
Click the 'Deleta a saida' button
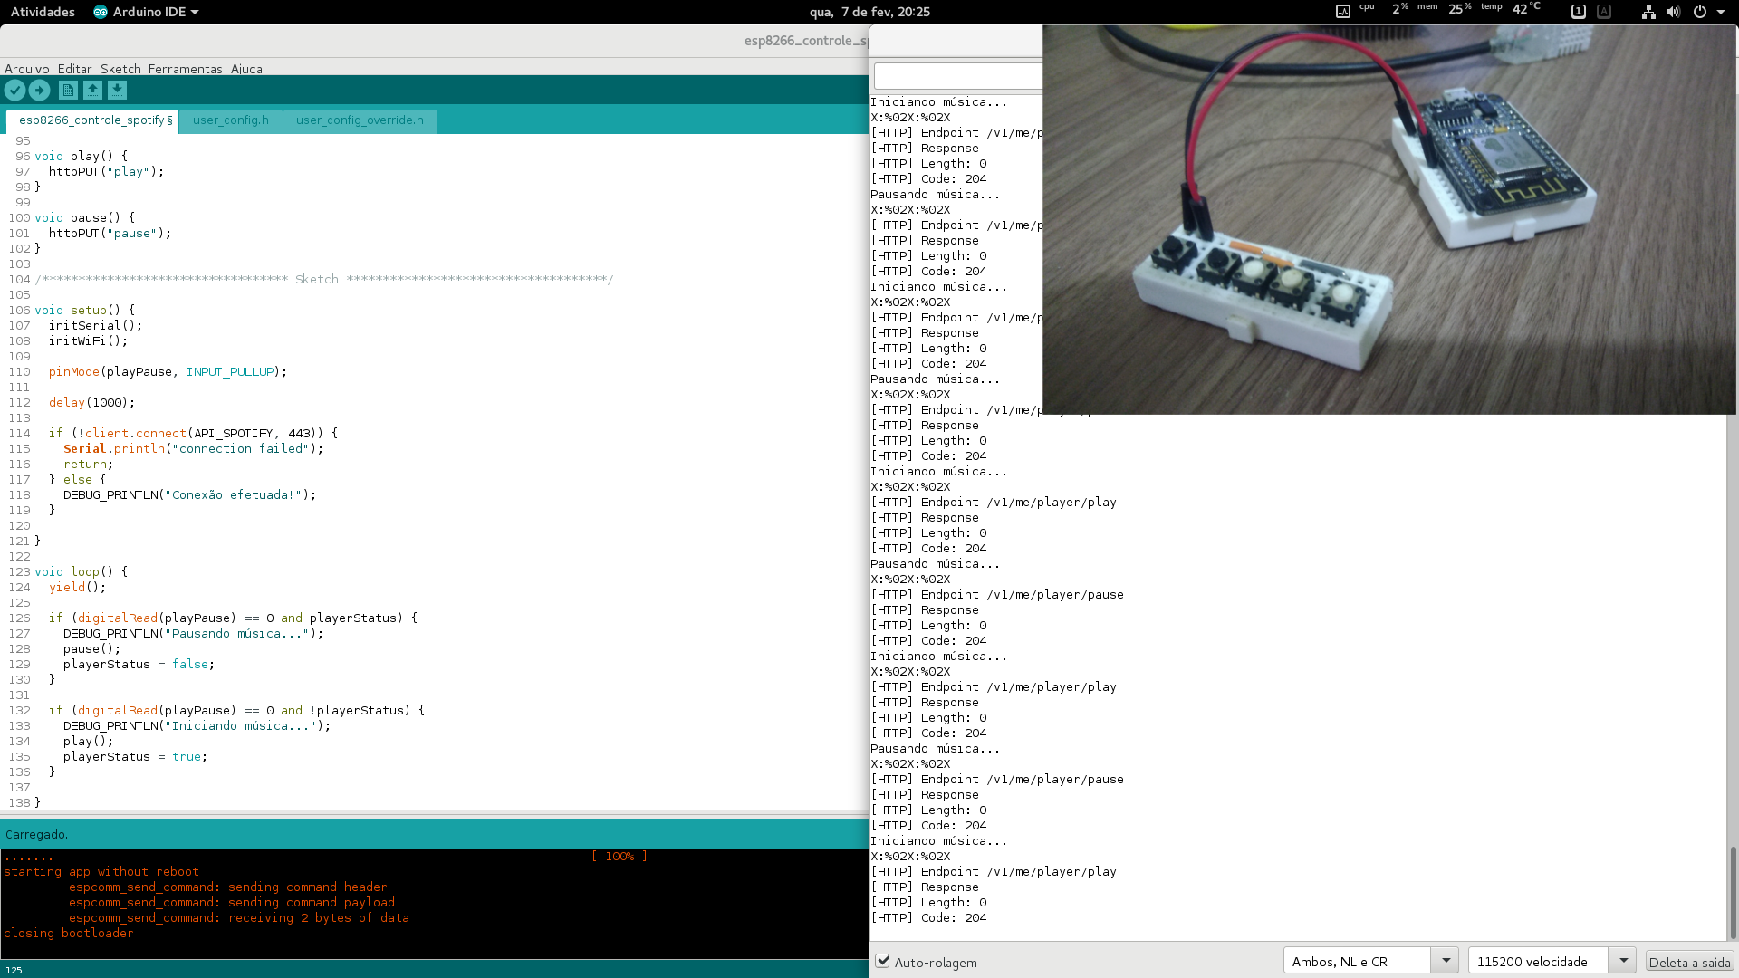pyautogui.click(x=1689, y=962)
